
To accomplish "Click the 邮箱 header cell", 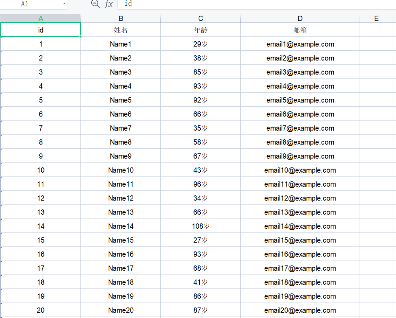I will (300, 30).
